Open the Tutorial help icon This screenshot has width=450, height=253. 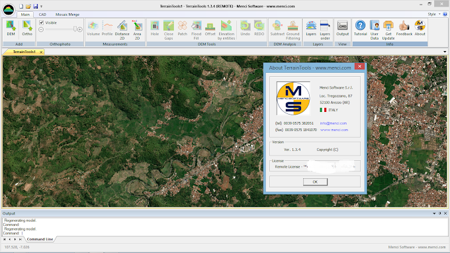tap(360, 28)
